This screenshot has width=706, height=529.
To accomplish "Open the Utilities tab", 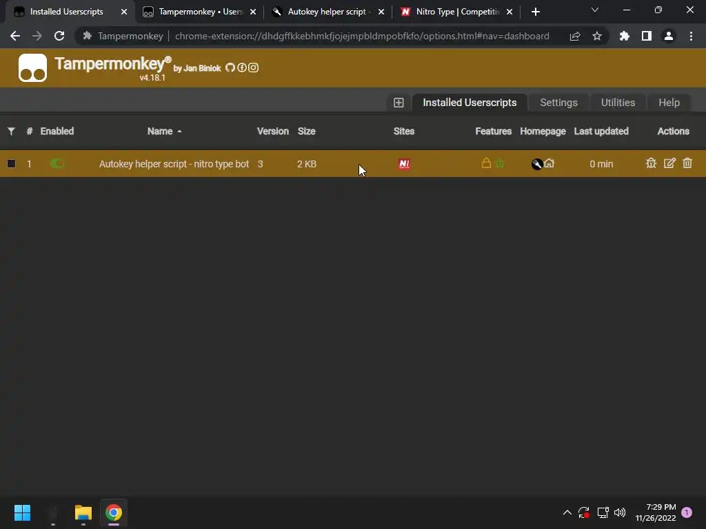I will pos(618,103).
